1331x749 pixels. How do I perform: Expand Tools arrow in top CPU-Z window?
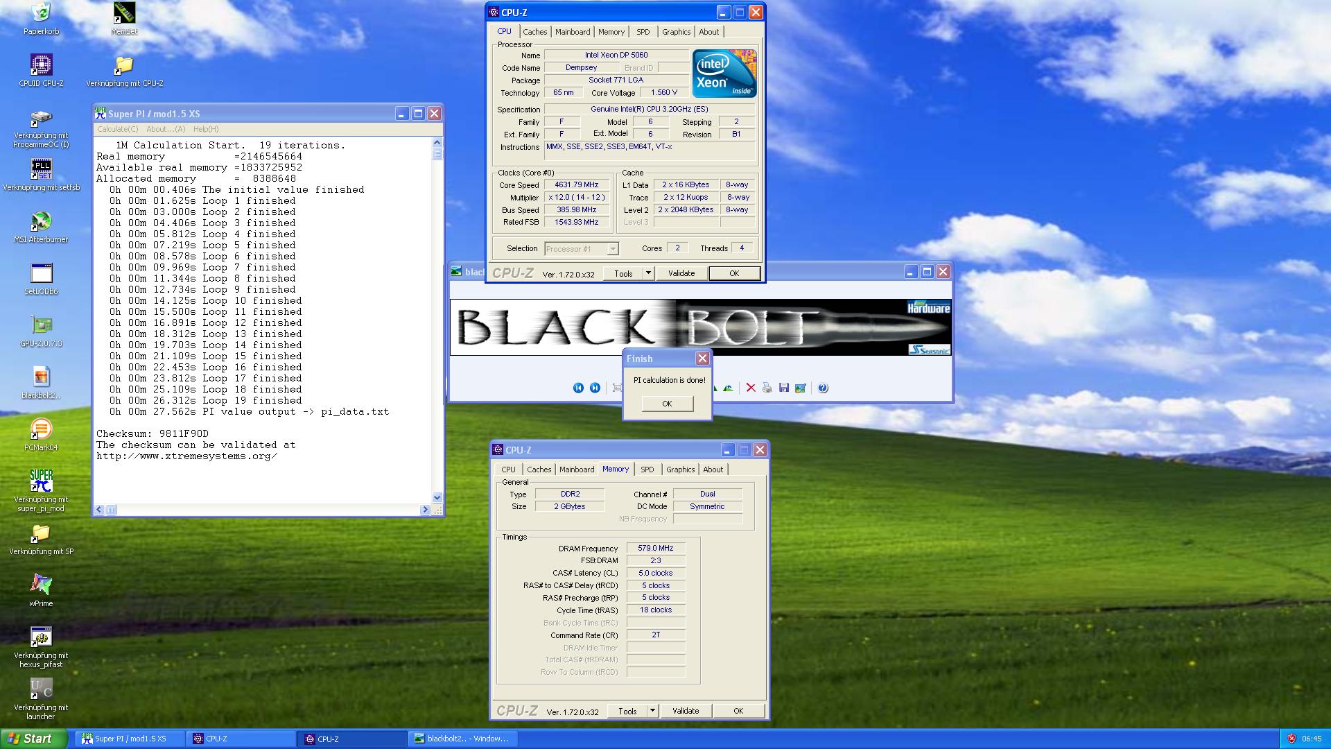pos(648,273)
